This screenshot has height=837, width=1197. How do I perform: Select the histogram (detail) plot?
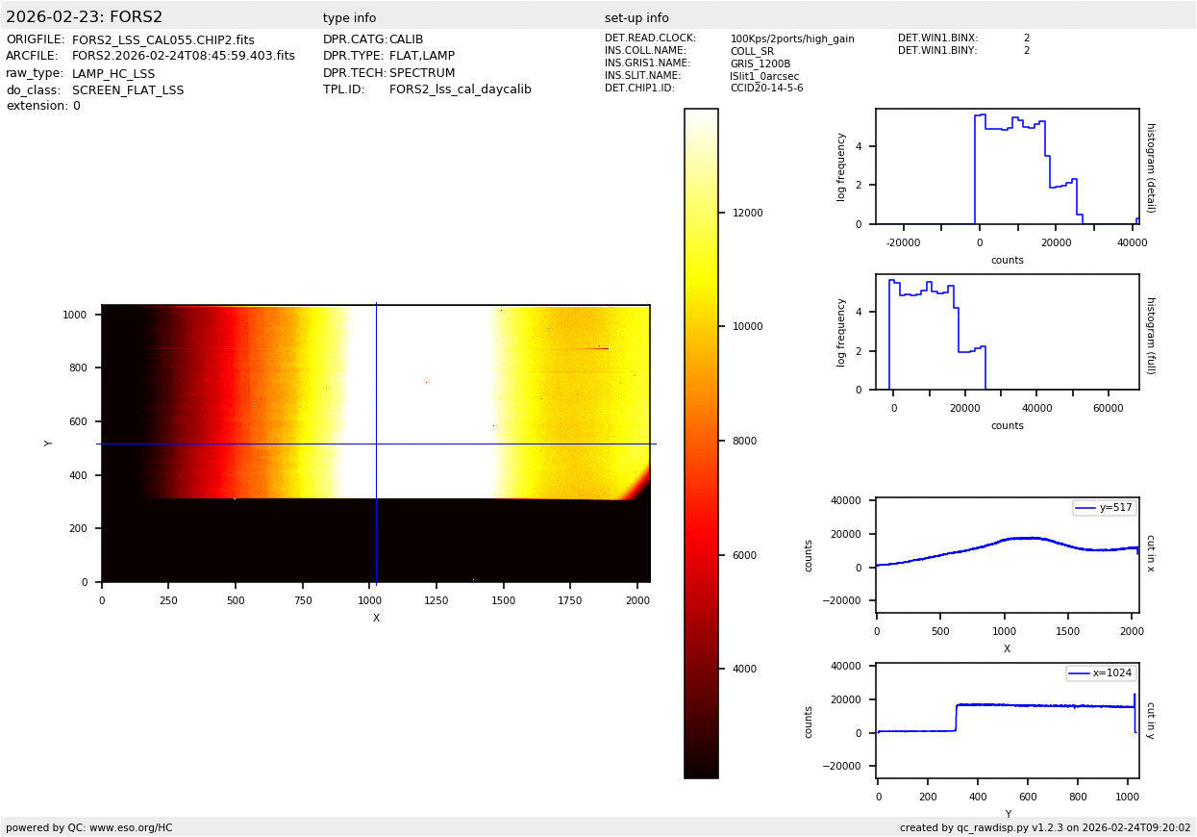[x=1007, y=166]
